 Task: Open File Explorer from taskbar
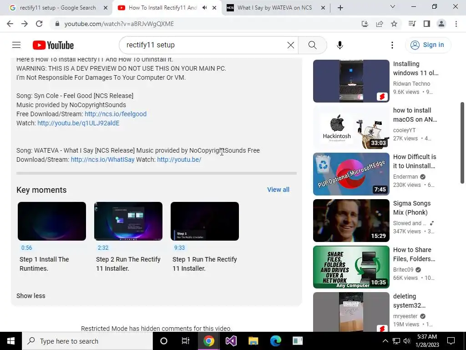(253, 341)
